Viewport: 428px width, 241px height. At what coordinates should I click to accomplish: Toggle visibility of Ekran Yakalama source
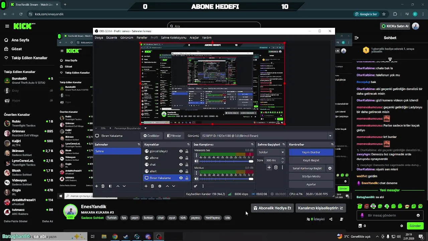pyautogui.click(x=181, y=178)
